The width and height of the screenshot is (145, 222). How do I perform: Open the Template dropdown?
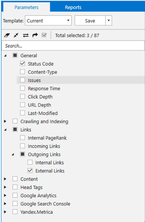[x=48, y=21]
